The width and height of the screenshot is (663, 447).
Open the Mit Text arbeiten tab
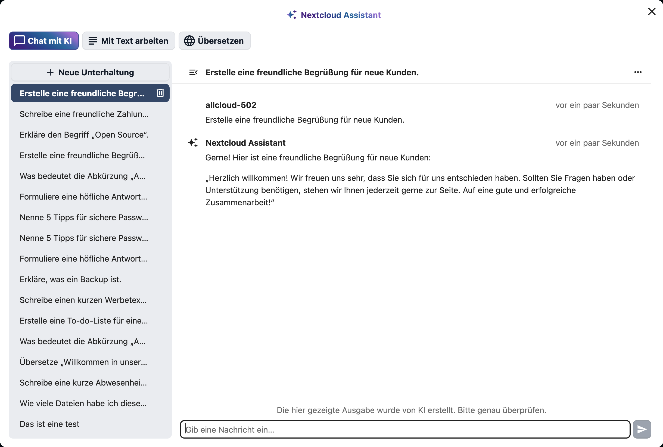[x=129, y=41]
